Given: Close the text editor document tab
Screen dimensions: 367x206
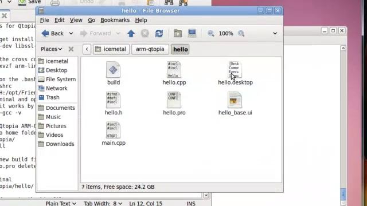Looking at the screenshot, I should (x=4, y=15).
